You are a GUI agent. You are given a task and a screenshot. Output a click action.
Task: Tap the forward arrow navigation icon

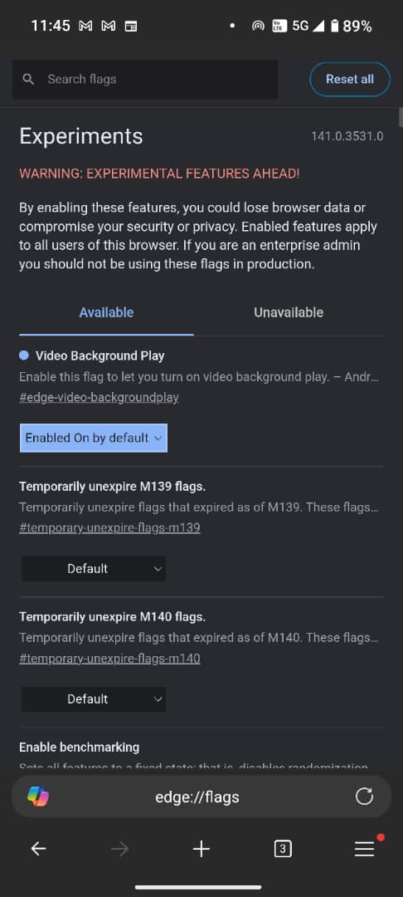[x=120, y=849]
